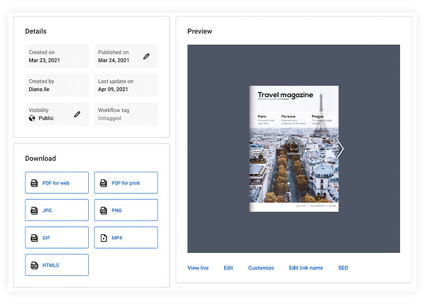Viewport: 425px width, 304px height.
Task: Click the HTML5 file icon
Action: (x=35, y=265)
